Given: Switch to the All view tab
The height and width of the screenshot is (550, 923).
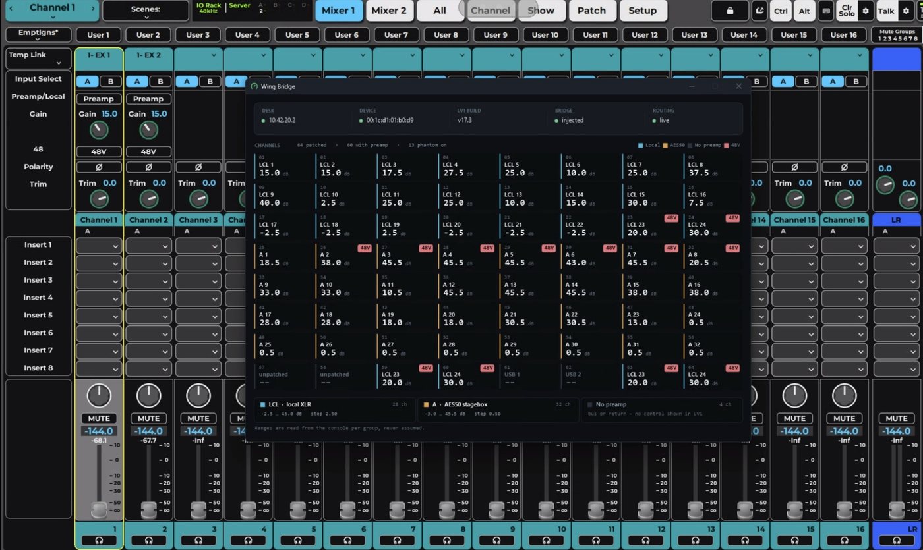Looking at the screenshot, I should coord(440,11).
